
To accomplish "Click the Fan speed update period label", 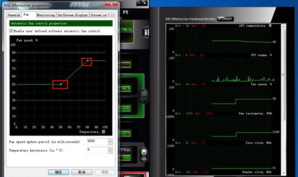I will point(44,142).
